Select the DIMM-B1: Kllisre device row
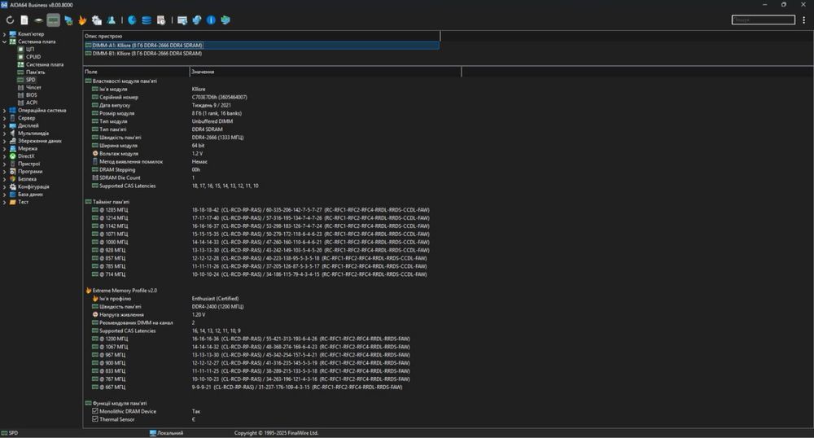 (x=261, y=54)
